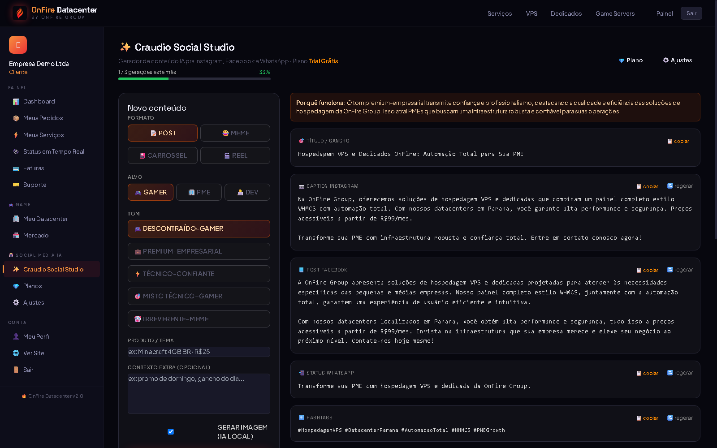Viewport: 717px width, 448px height.
Task: Click the Trial Grátis plan link
Action: 323,61
